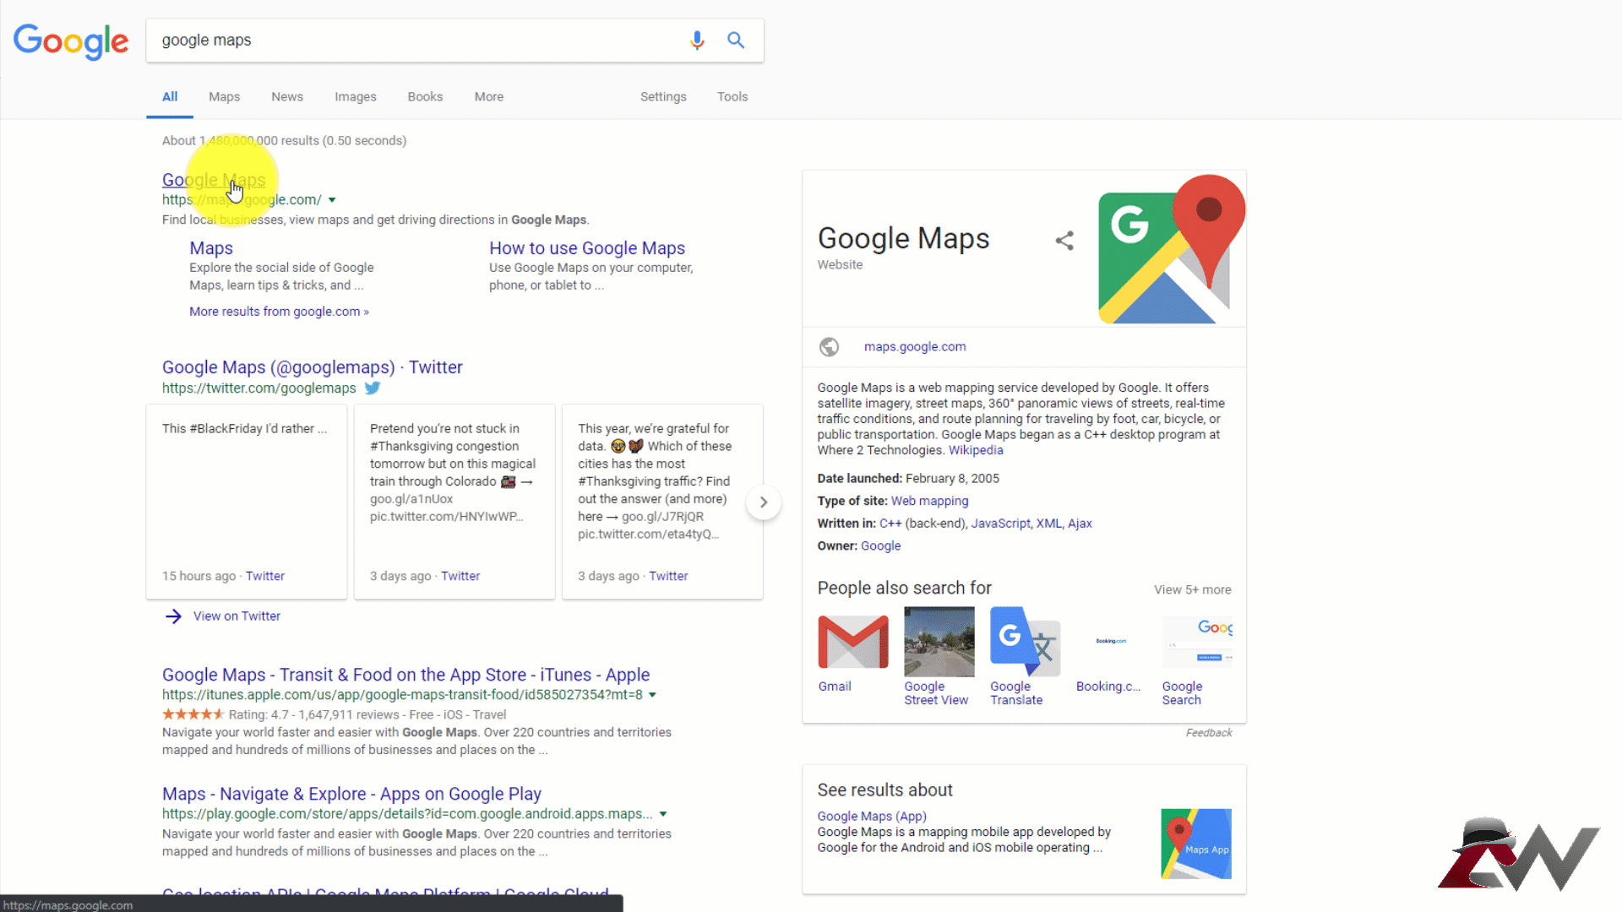Open Google Translate icon
Viewport: 1622px width, 912px height.
coord(1025,642)
